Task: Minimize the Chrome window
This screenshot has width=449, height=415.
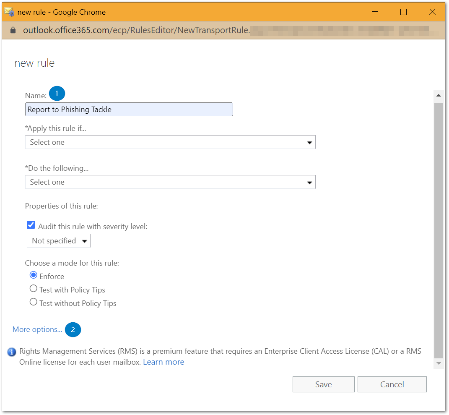Action: point(375,12)
